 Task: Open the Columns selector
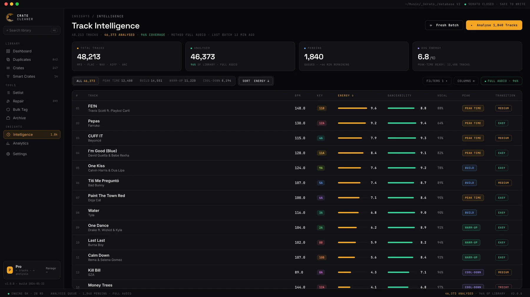point(466,81)
